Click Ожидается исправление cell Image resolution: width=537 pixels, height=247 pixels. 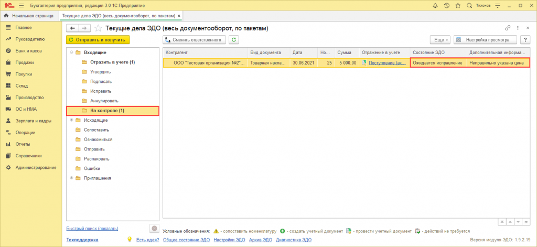pos(438,63)
